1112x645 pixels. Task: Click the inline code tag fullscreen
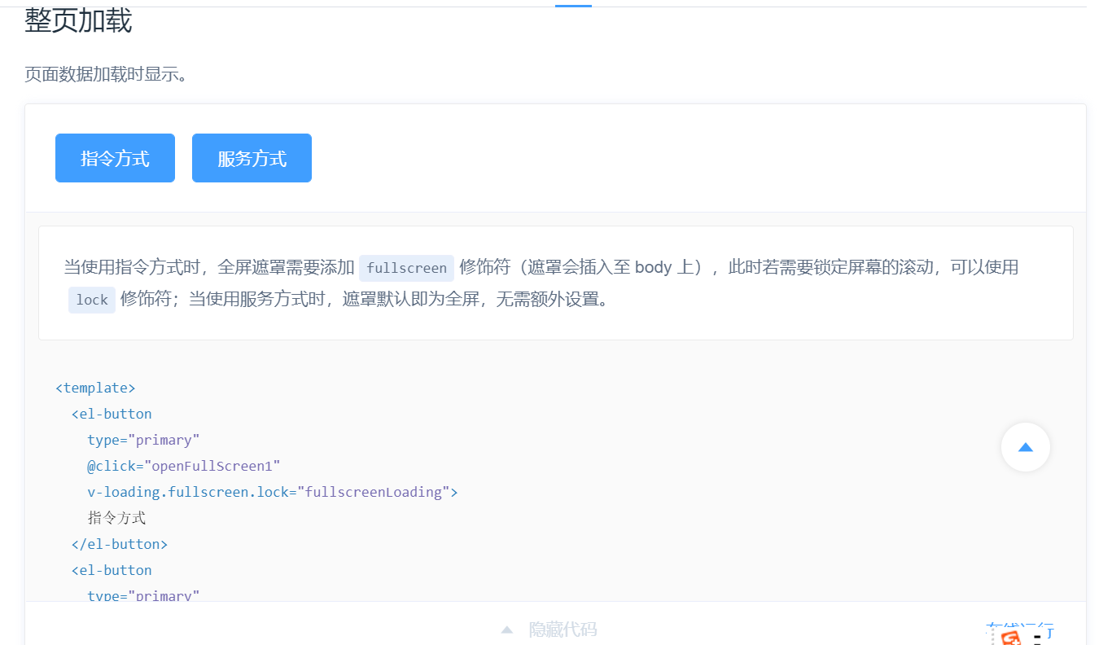pyautogui.click(x=406, y=268)
